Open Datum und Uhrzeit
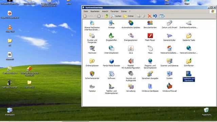This screenshot has width=217, height=122. [170, 24]
